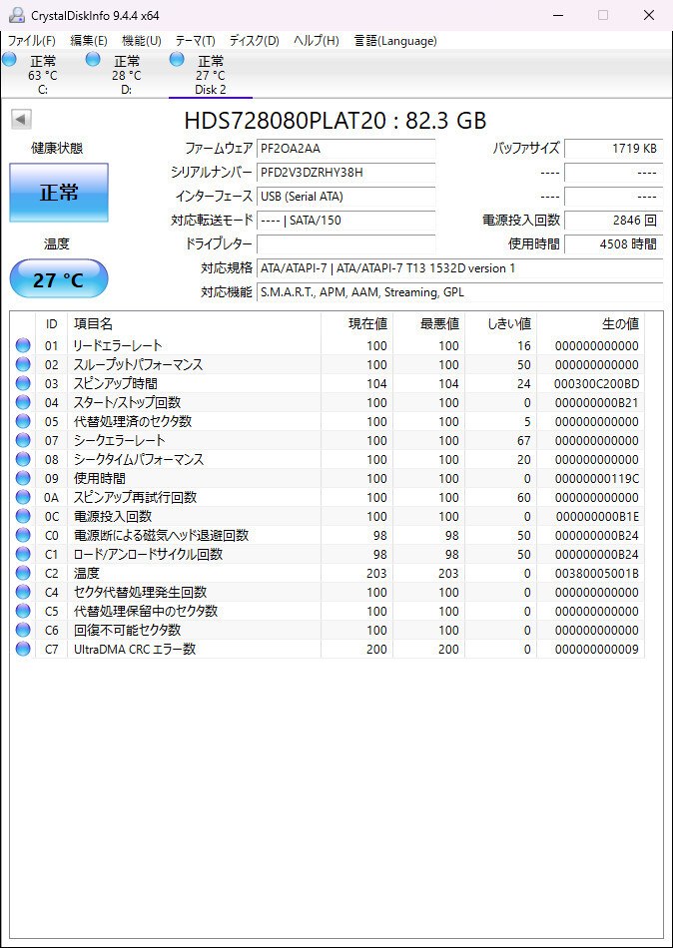Click status orb for 代替処理保留中のセクタ数 row
Viewport: 673px width, 948px height.
click(x=23, y=612)
